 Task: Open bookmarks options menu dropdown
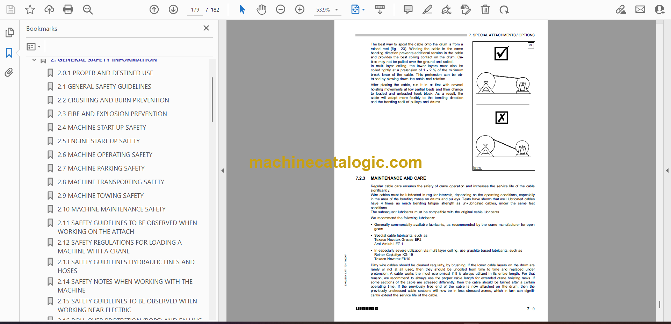(x=34, y=46)
